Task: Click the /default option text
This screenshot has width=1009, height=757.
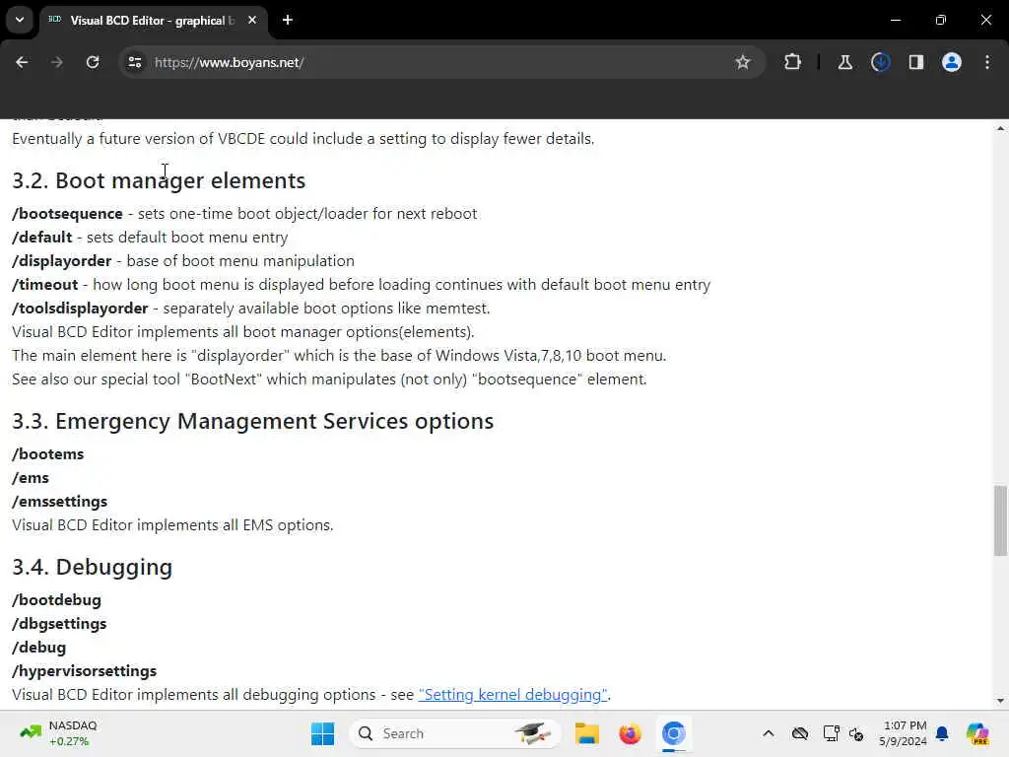Action: click(x=41, y=238)
